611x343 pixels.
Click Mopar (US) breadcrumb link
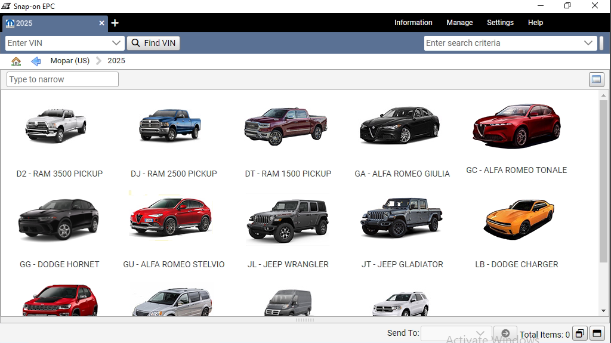[70, 61]
